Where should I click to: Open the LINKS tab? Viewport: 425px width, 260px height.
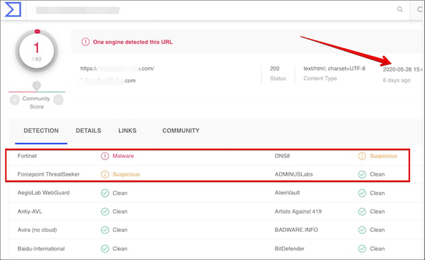pos(127,130)
